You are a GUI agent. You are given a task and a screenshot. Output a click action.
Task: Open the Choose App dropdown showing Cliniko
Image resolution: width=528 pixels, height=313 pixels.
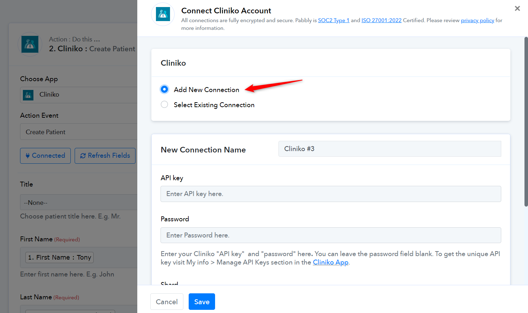(78, 95)
